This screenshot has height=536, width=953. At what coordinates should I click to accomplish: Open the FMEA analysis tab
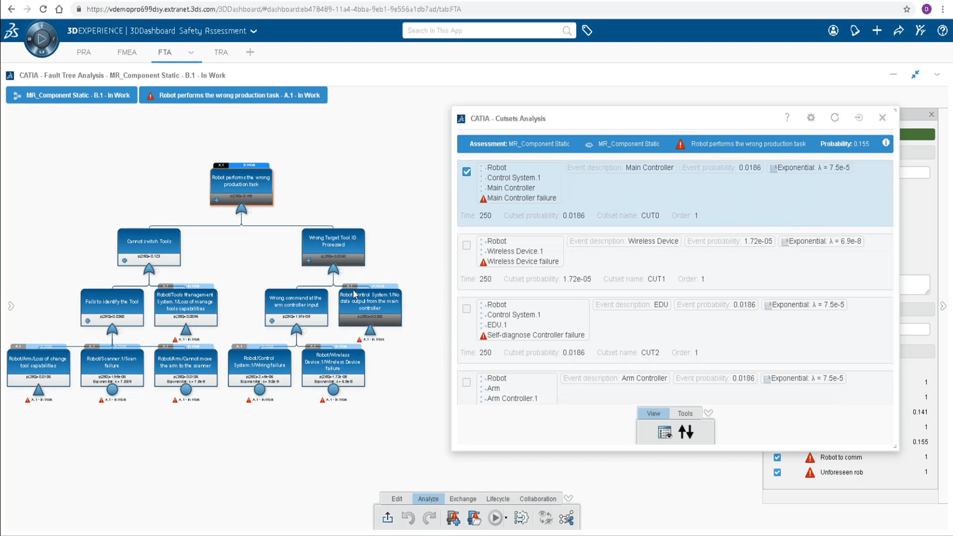point(127,52)
